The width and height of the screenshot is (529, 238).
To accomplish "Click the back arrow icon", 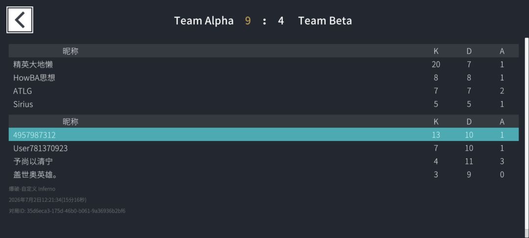I will pyautogui.click(x=20, y=20).
